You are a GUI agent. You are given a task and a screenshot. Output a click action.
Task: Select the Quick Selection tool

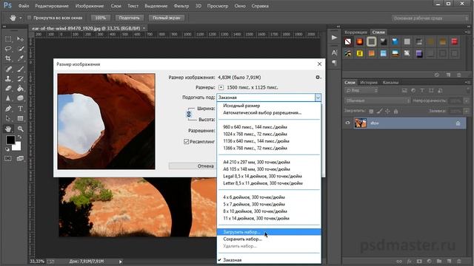[20, 49]
